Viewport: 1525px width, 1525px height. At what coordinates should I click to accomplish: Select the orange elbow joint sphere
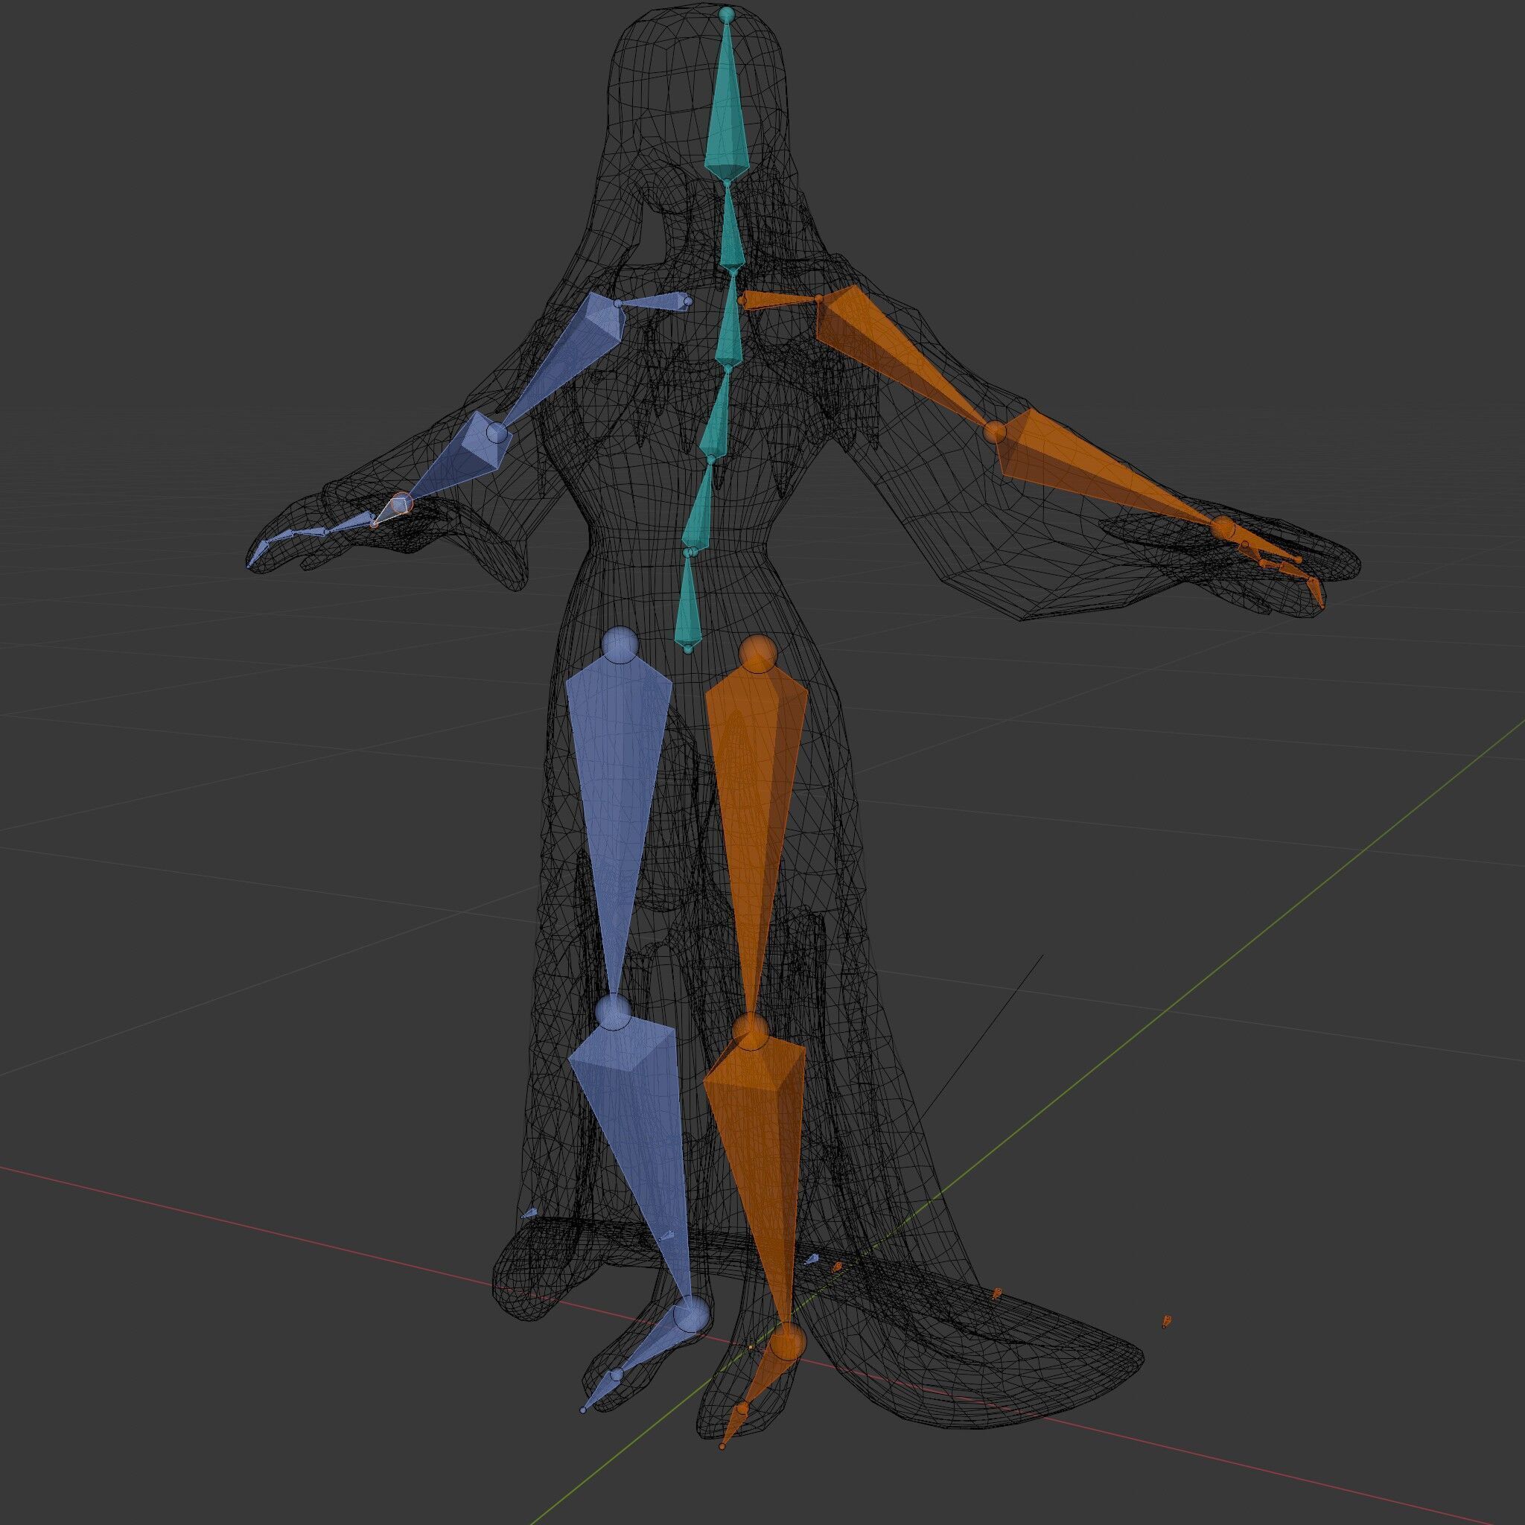point(996,431)
